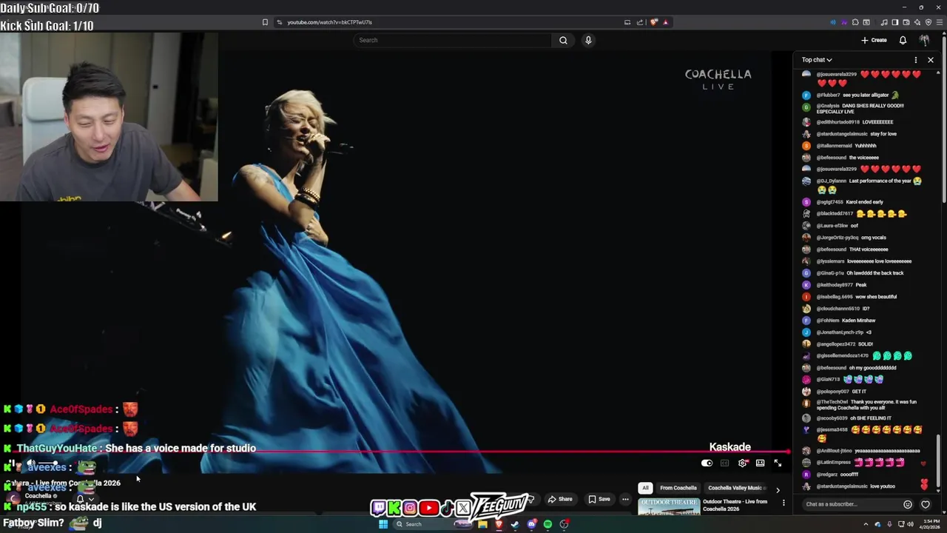Open the Create menu button
947x533 pixels.
point(874,40)
